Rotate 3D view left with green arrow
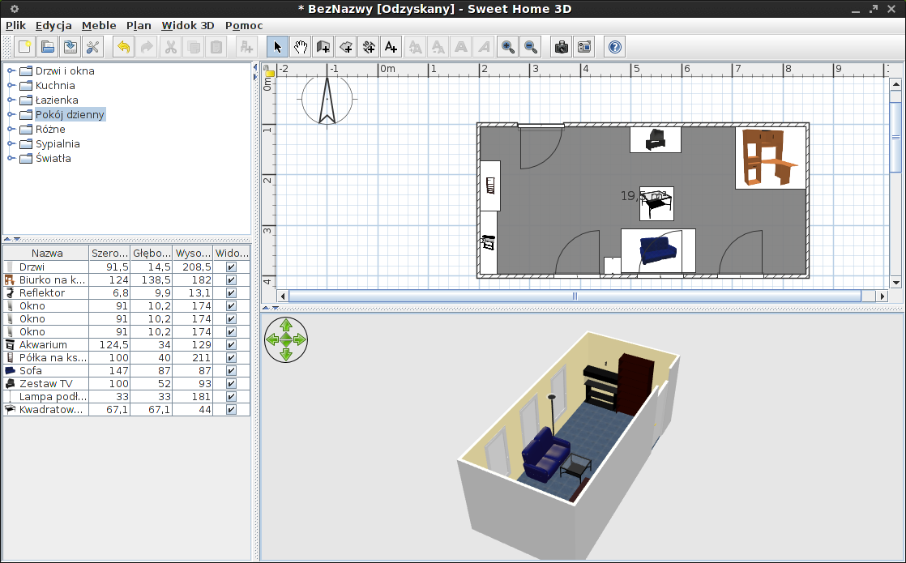 point(272,339)
